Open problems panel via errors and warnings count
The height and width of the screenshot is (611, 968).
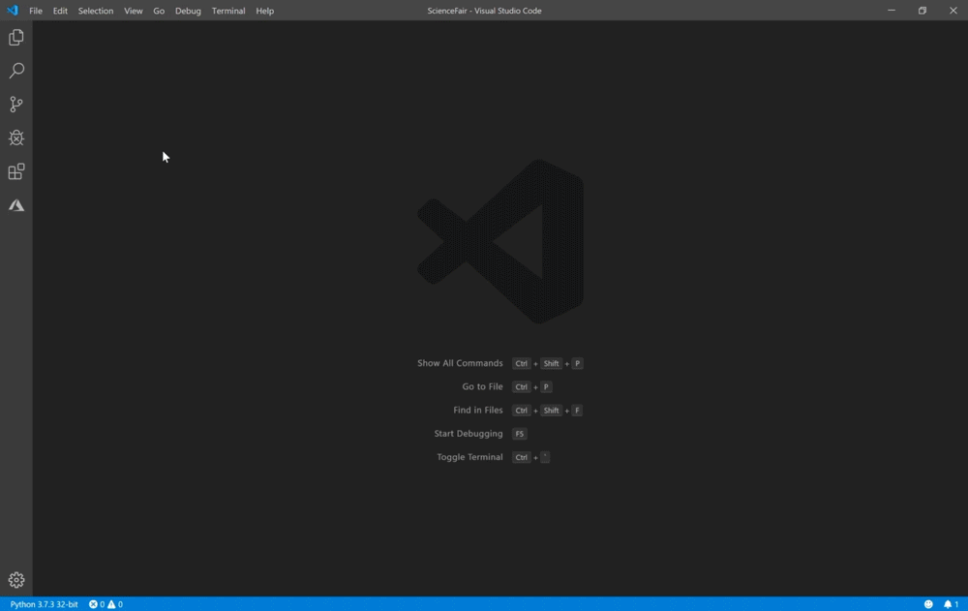106,604
